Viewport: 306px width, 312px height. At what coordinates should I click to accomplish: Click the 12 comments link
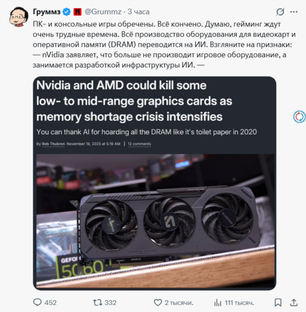pyautogui.click(x=139, y=144)
